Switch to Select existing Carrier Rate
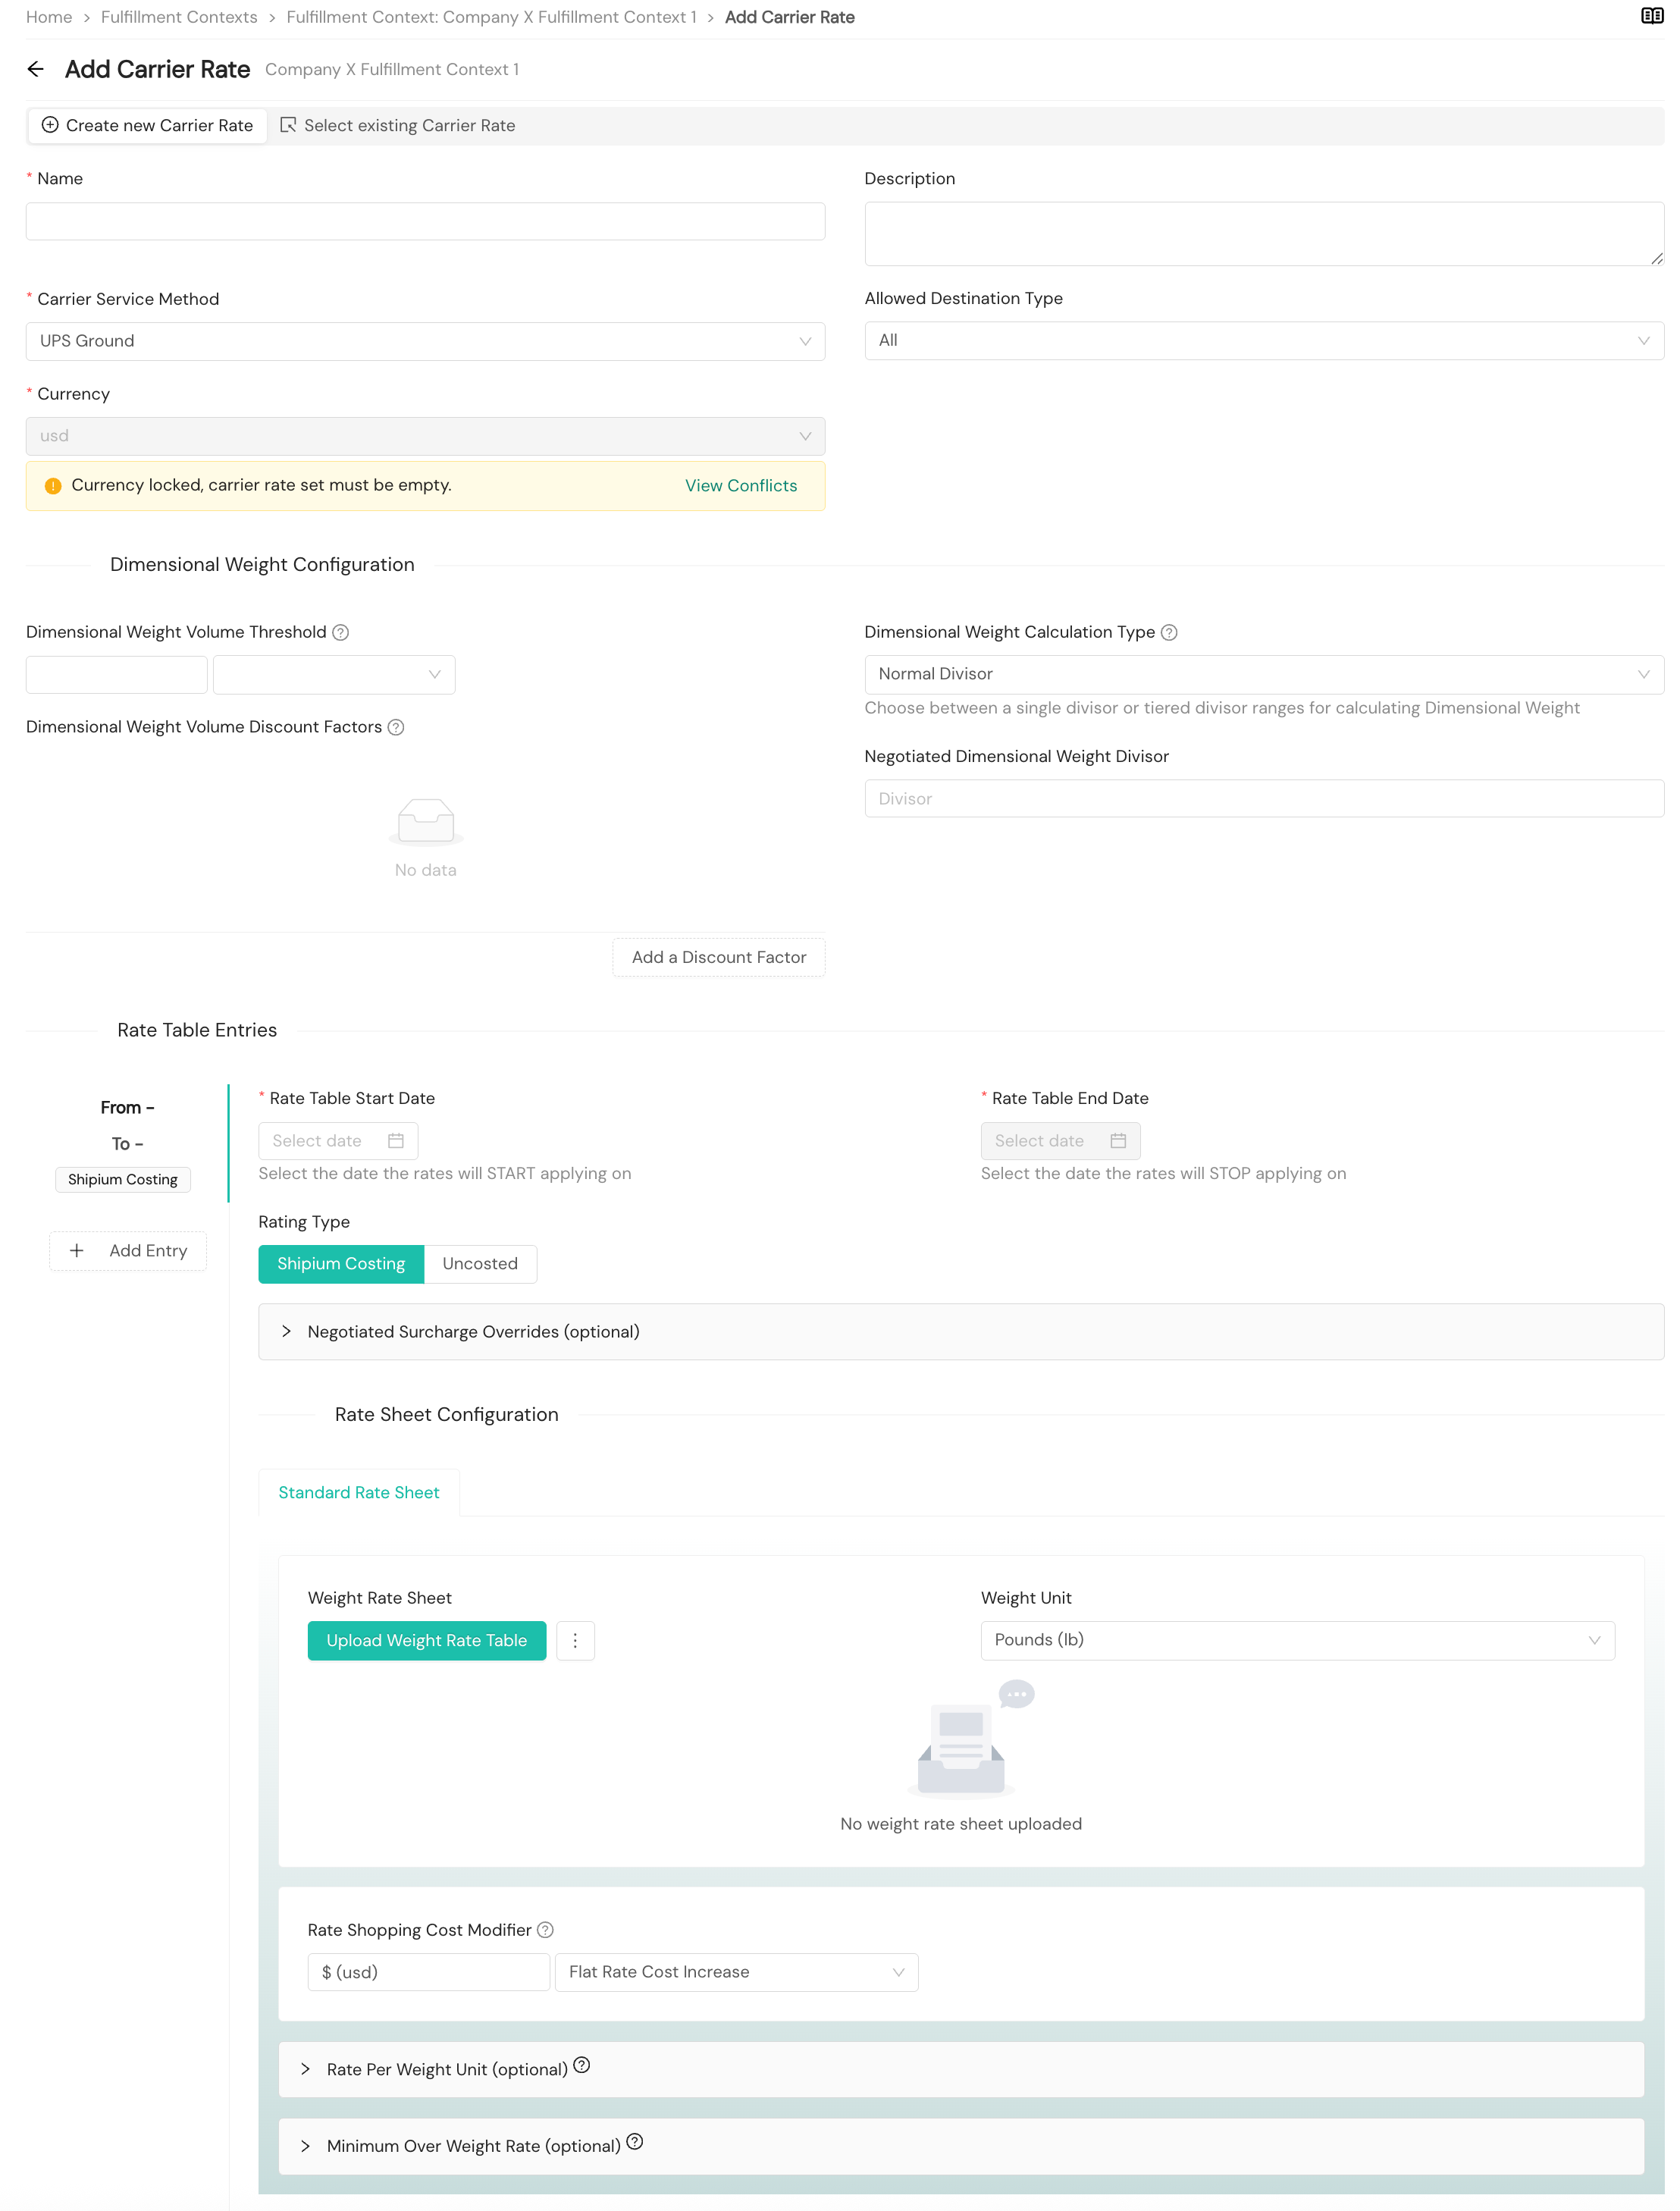Viewport: 1680px width, 2211px height. click(398, 125)
